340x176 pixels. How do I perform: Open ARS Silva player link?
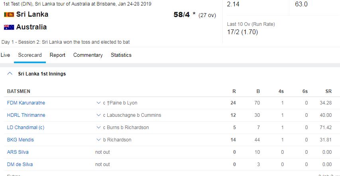click(x=18, y=152)
